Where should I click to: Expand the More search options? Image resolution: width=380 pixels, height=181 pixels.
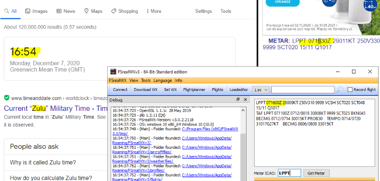[x=154, y=11]
